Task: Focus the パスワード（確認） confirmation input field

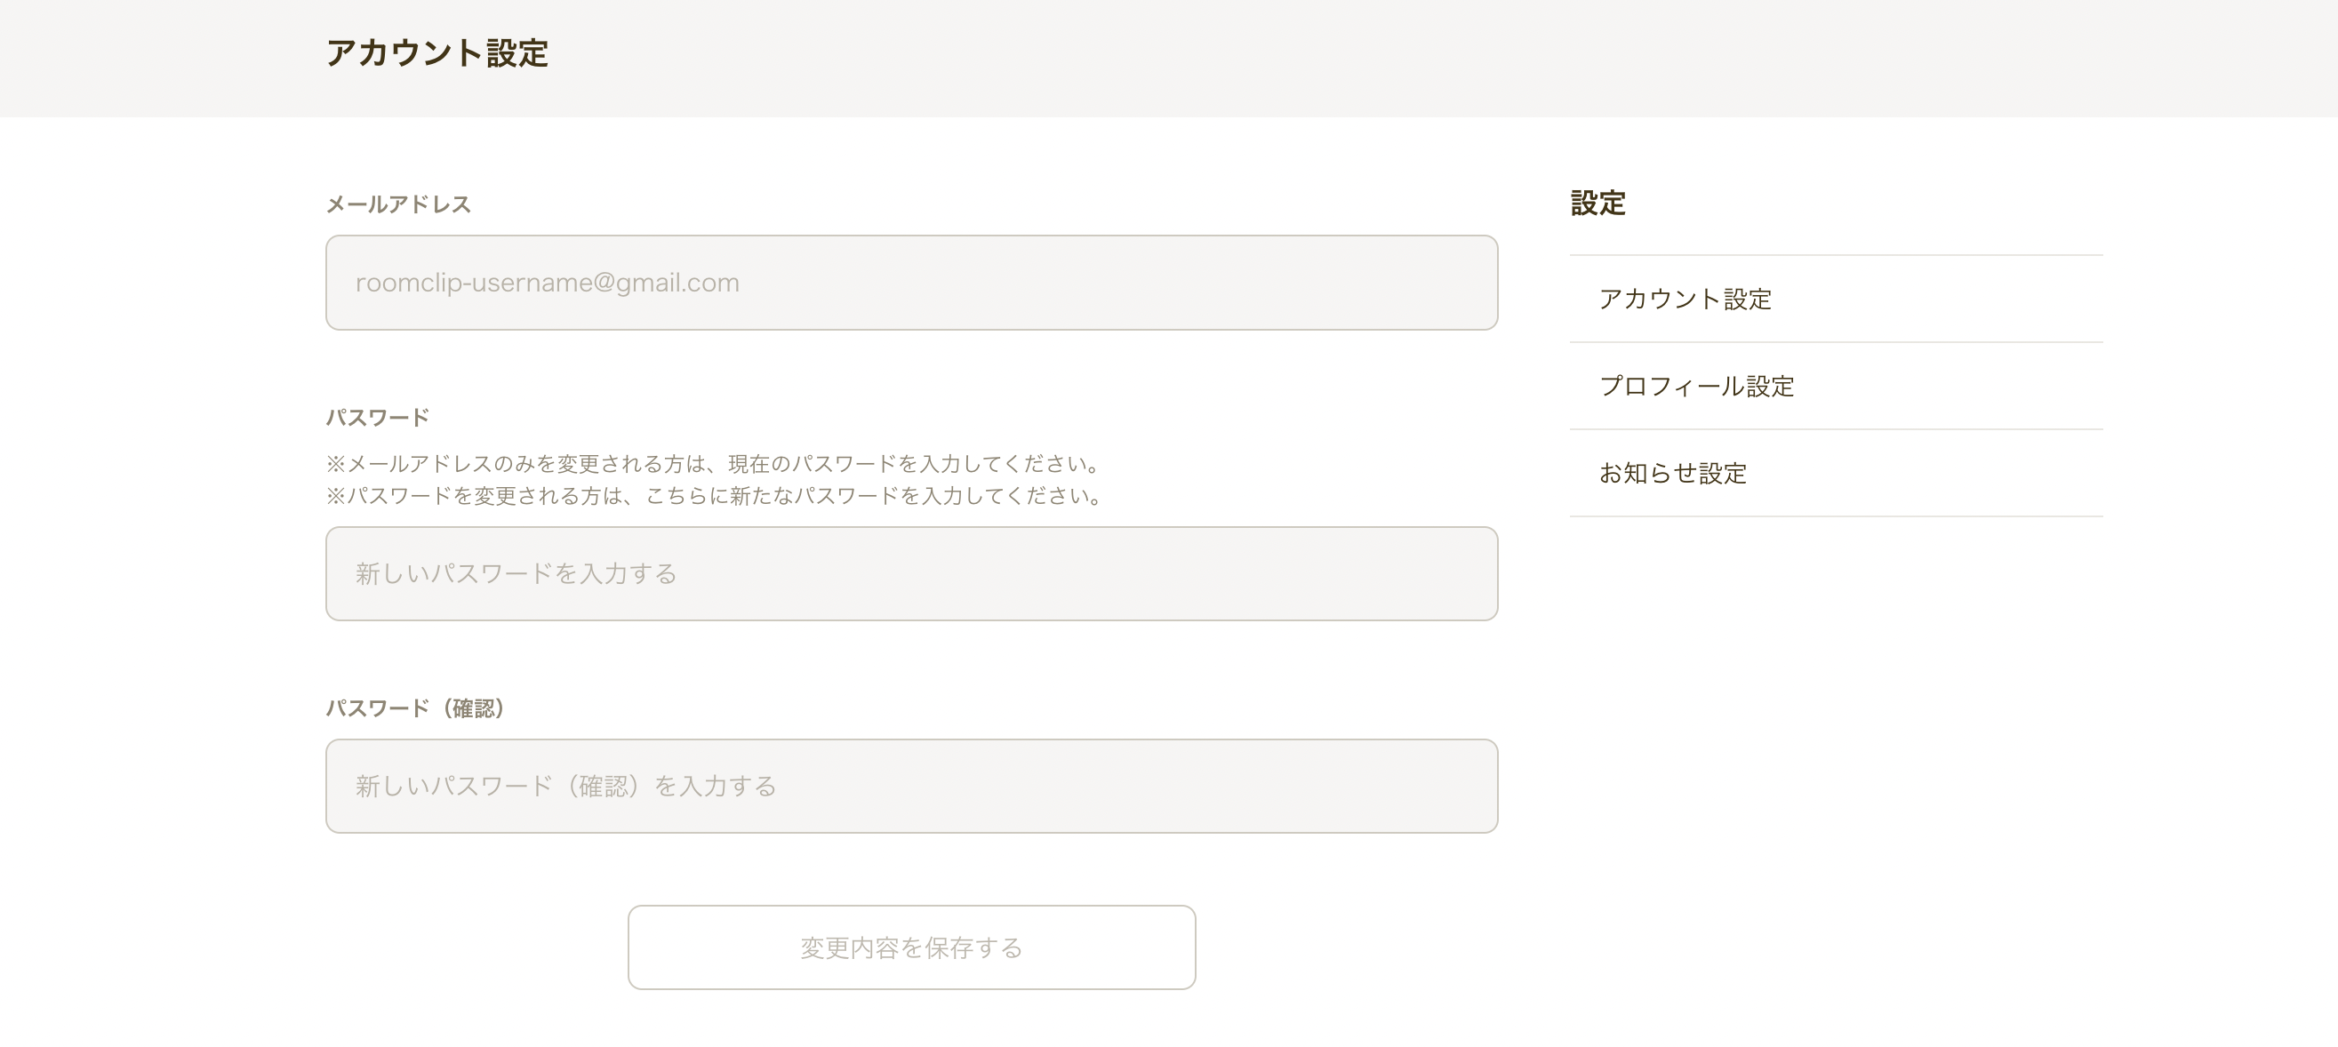Action: tap(911, 786)
